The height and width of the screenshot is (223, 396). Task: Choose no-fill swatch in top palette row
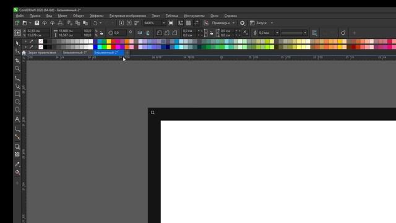click(x=41, y=42)
